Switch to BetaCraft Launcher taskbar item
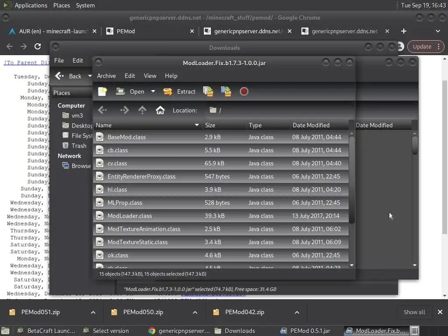 point(46,331)
